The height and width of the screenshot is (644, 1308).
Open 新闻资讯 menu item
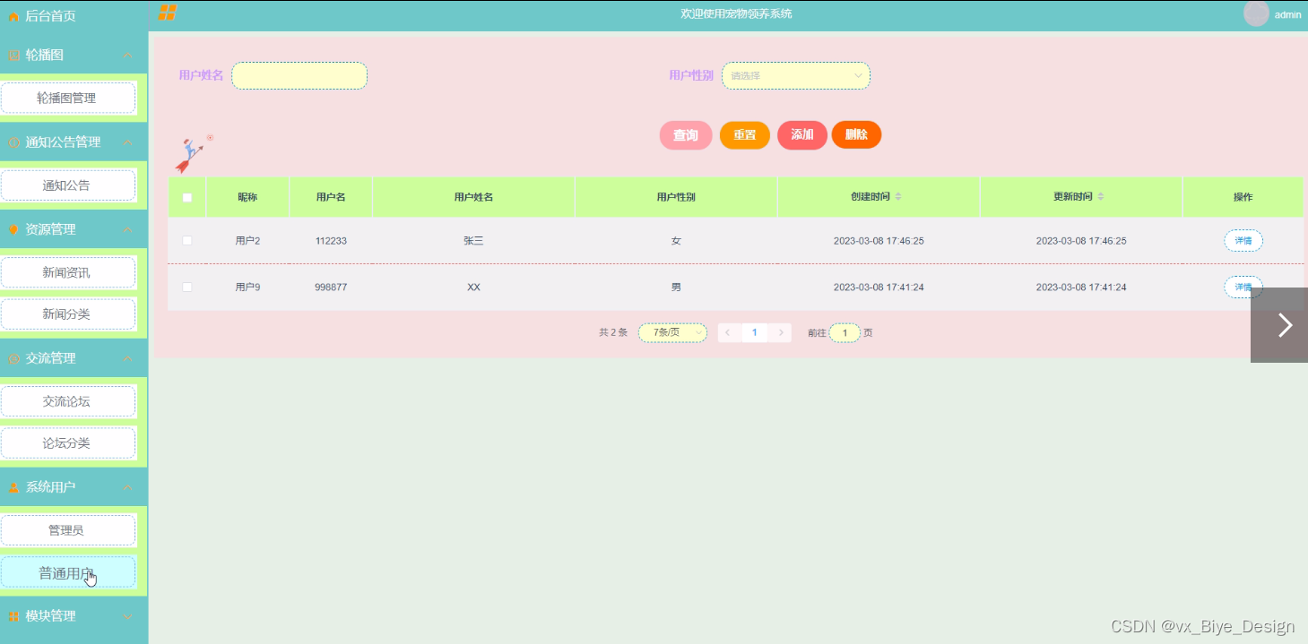point(68,272)
